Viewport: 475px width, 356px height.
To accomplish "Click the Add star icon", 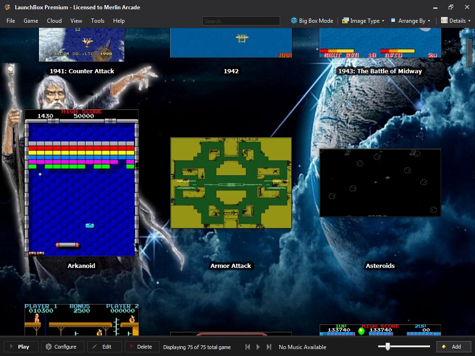I will [x=444, y=347].
